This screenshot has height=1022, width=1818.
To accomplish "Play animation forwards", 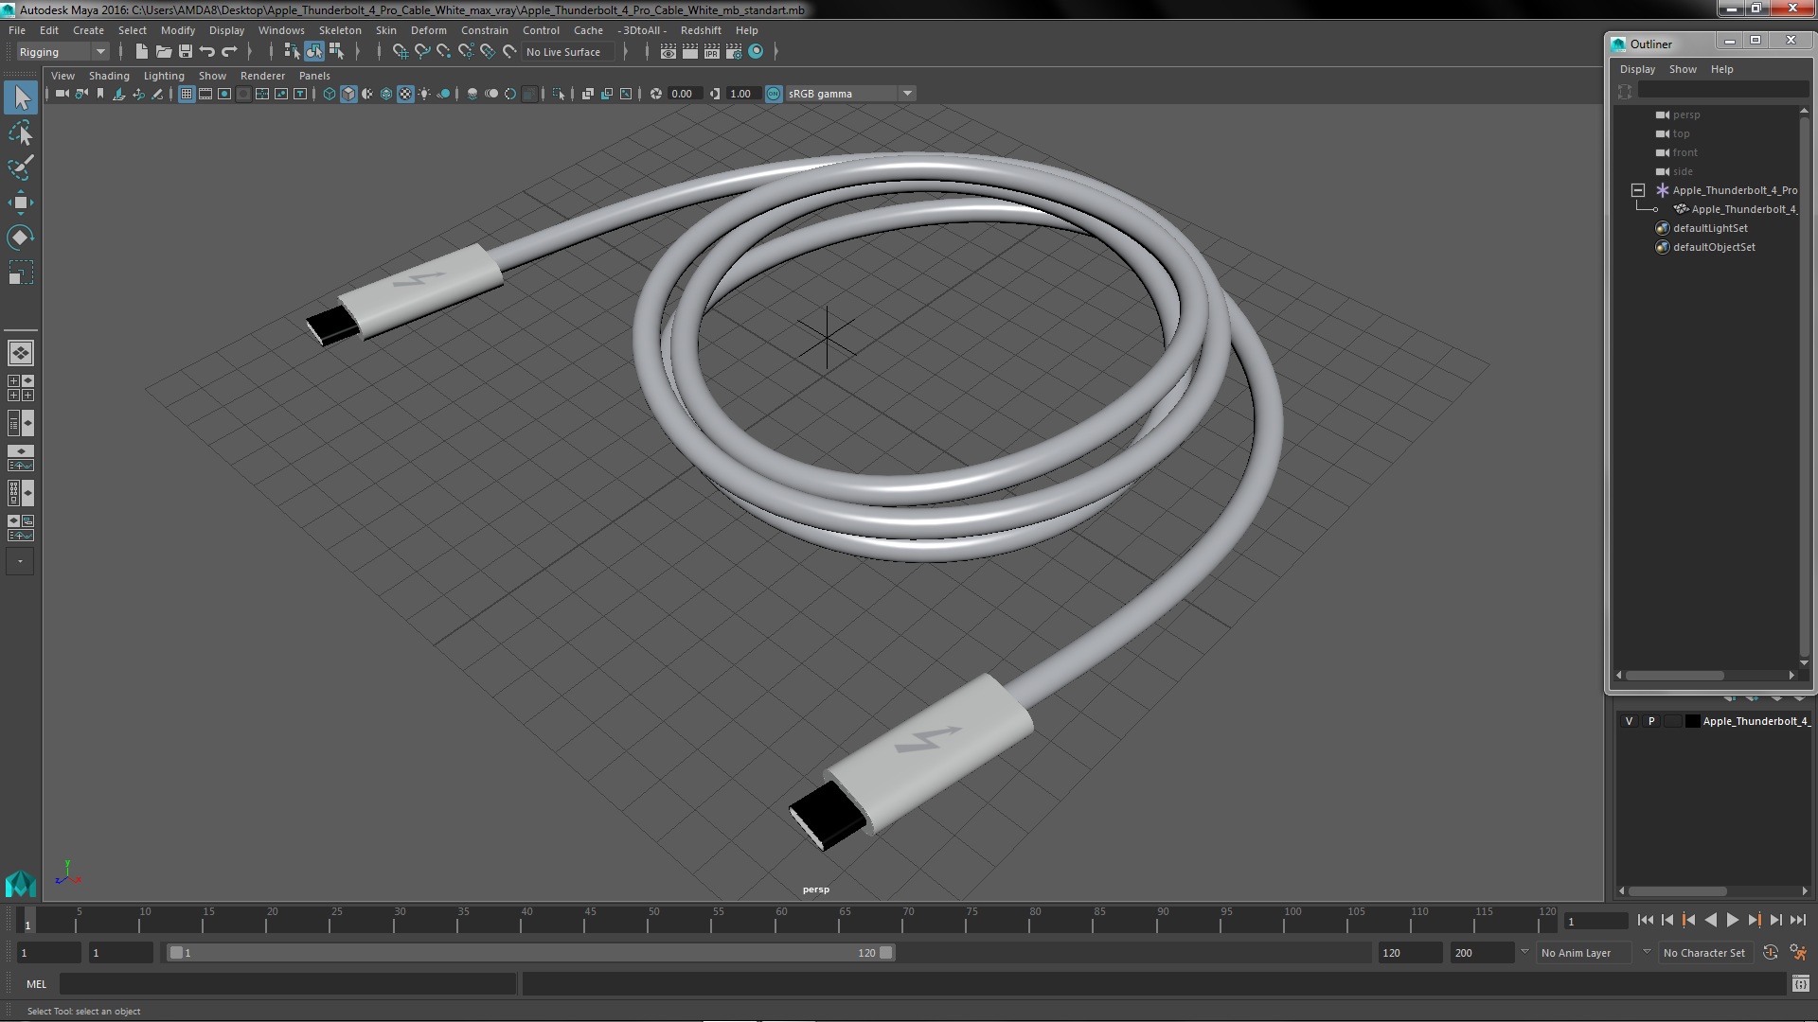I will click(x=1732, y=920).
